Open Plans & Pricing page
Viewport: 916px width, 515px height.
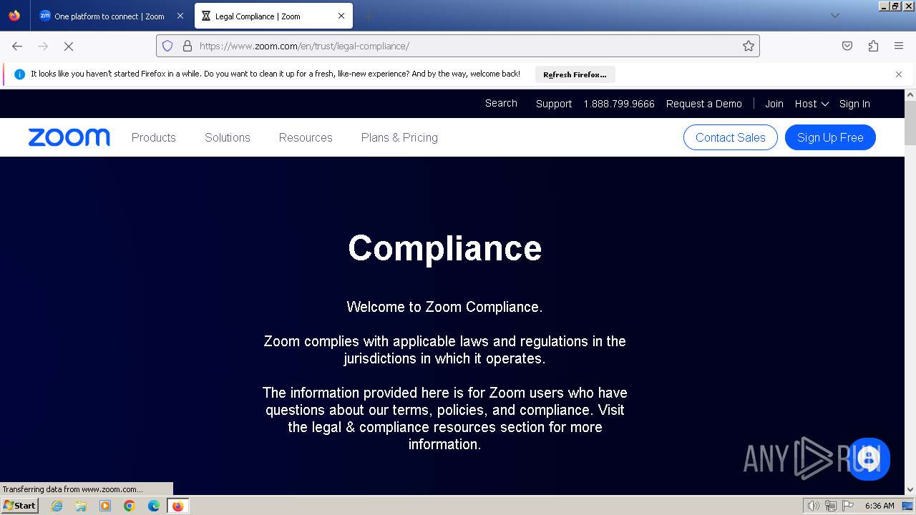[x=399, y=137]
